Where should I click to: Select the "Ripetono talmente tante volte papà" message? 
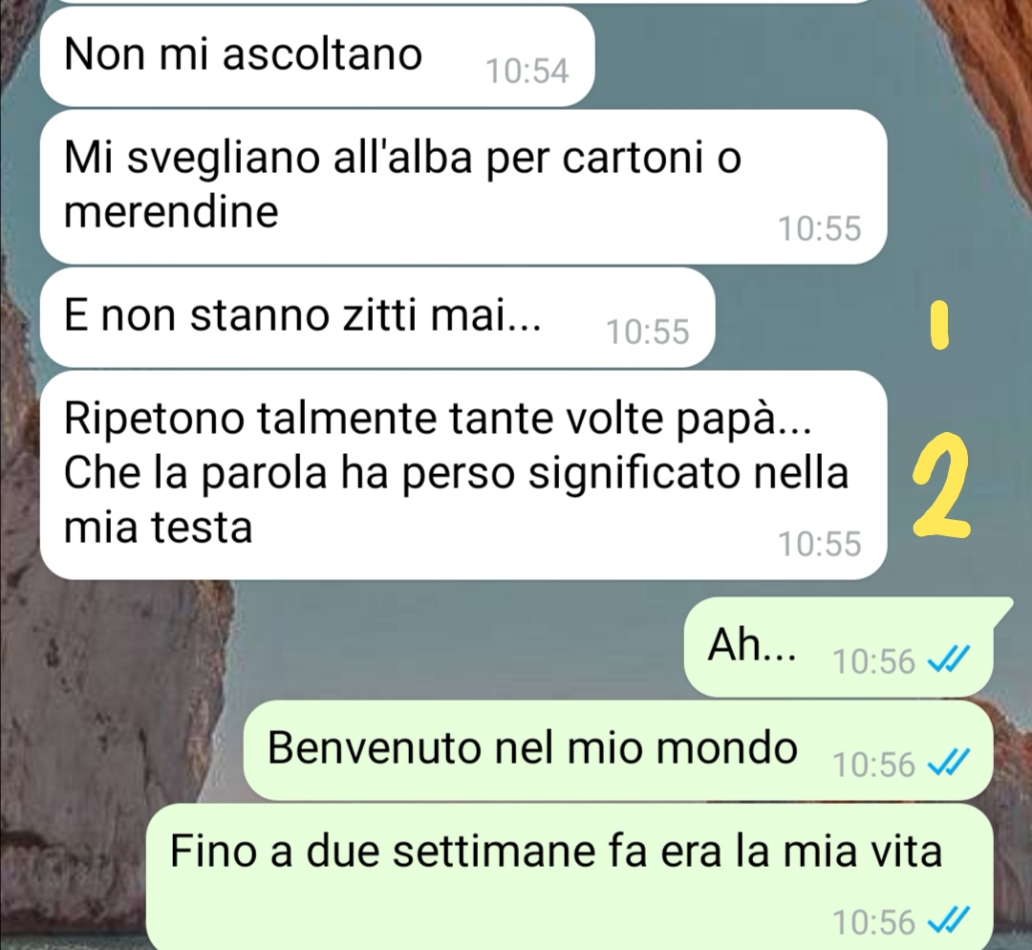click(x=463, y=475)
